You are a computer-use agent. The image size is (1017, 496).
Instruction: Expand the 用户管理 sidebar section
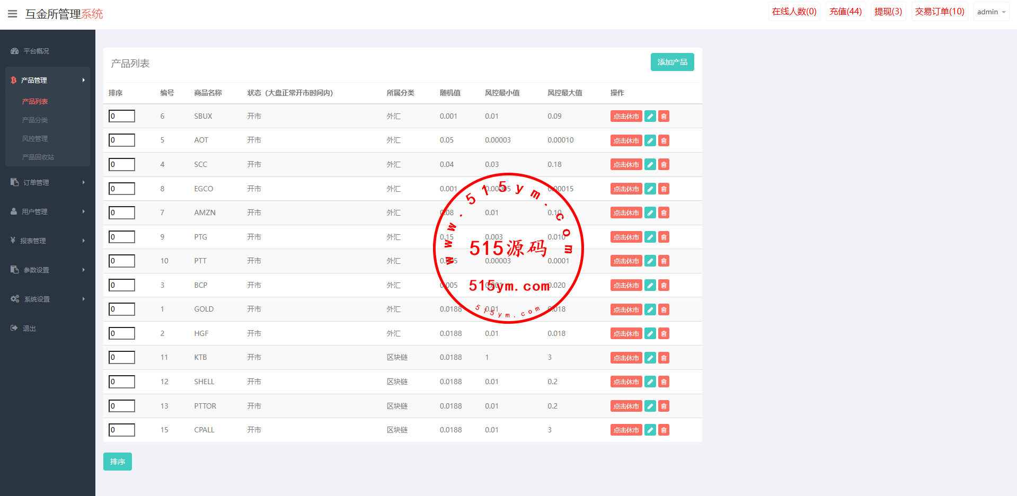point(47,211)
